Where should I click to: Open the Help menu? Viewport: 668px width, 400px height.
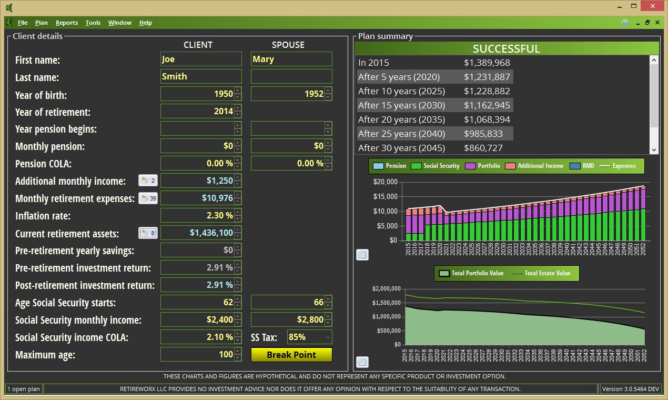coord(146,23)
